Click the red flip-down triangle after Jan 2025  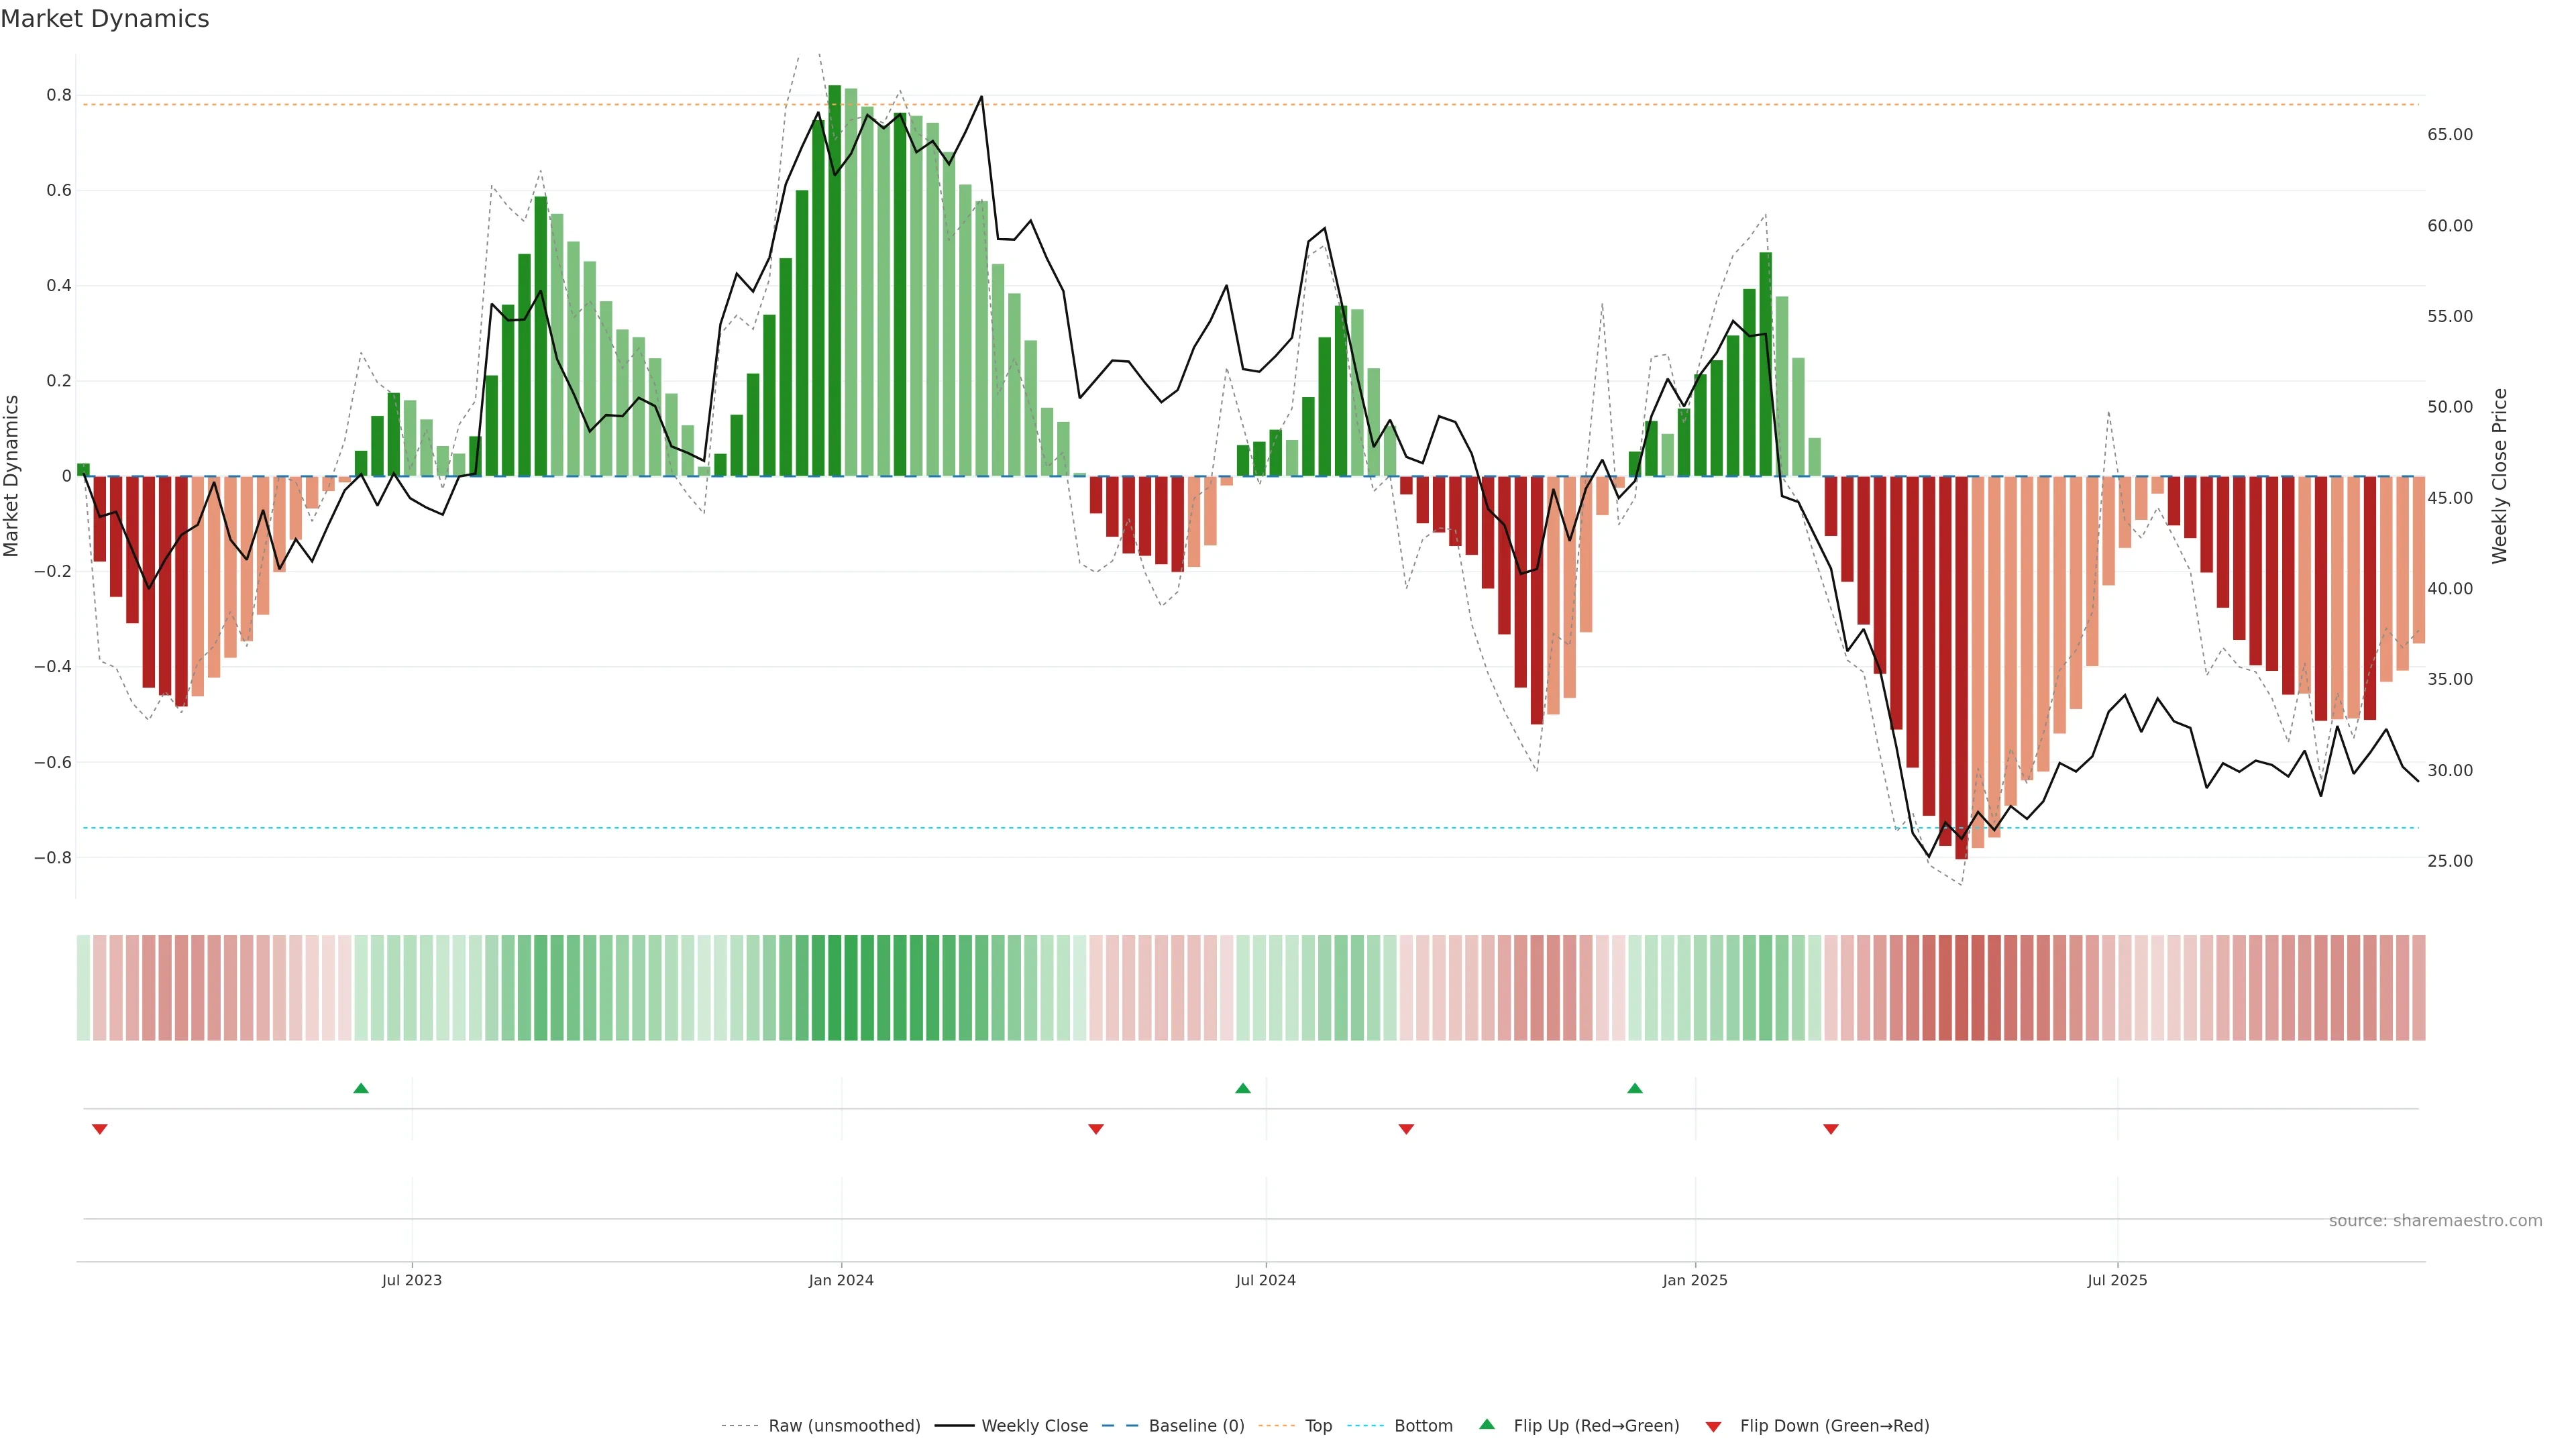pos(1831,1129)
